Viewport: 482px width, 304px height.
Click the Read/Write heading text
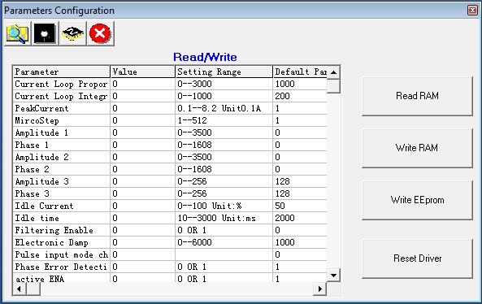[205, 57]
